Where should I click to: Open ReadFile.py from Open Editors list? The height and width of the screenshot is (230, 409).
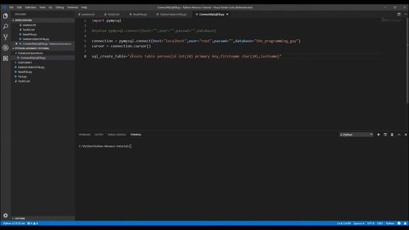[29, 34]
